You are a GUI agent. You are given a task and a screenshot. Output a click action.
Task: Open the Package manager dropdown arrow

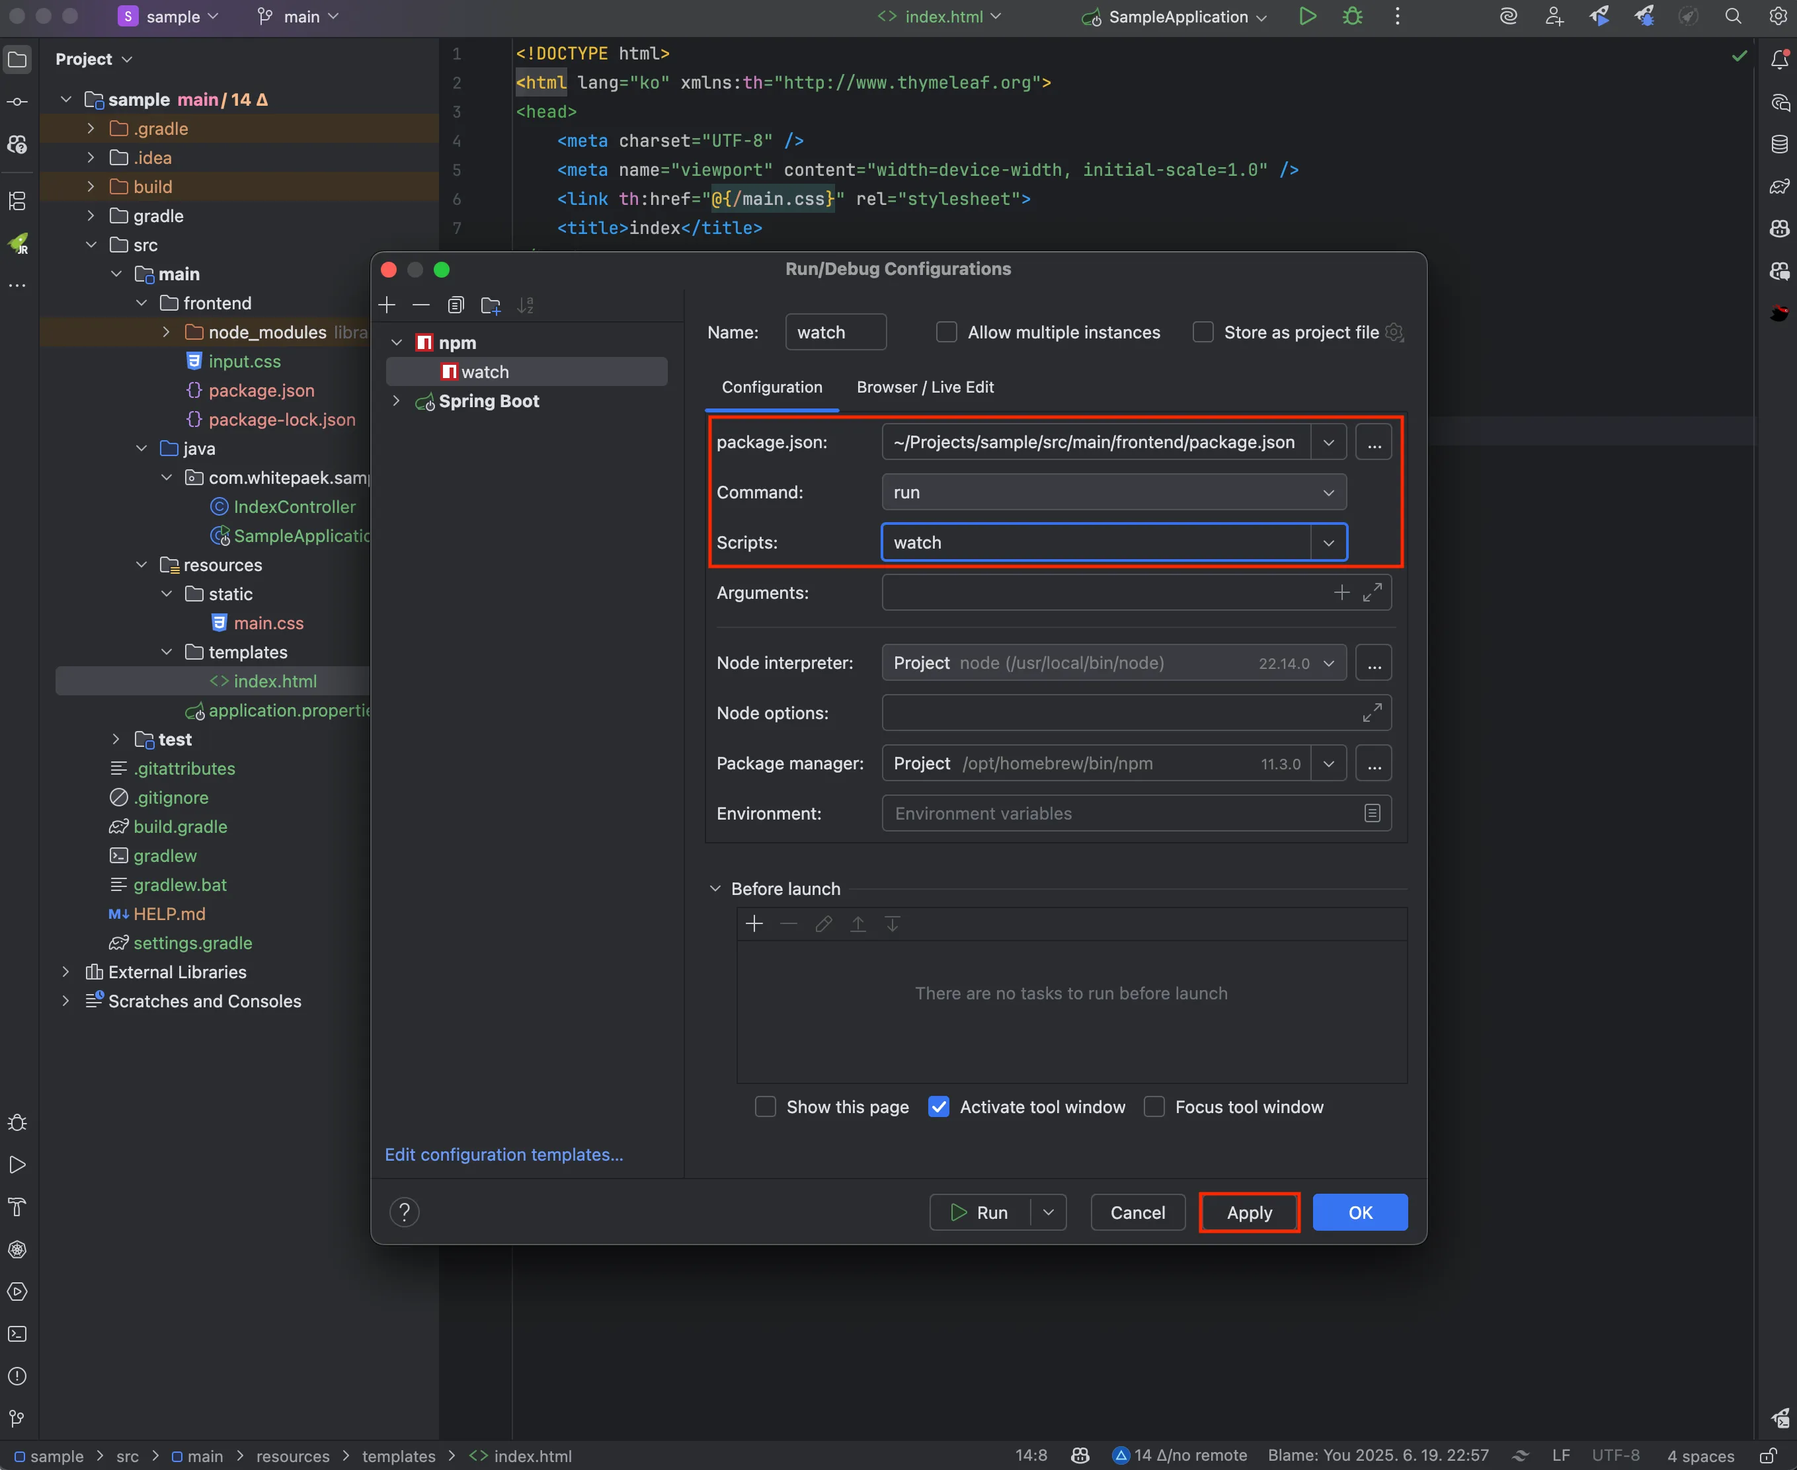[x=1329, y=764]
